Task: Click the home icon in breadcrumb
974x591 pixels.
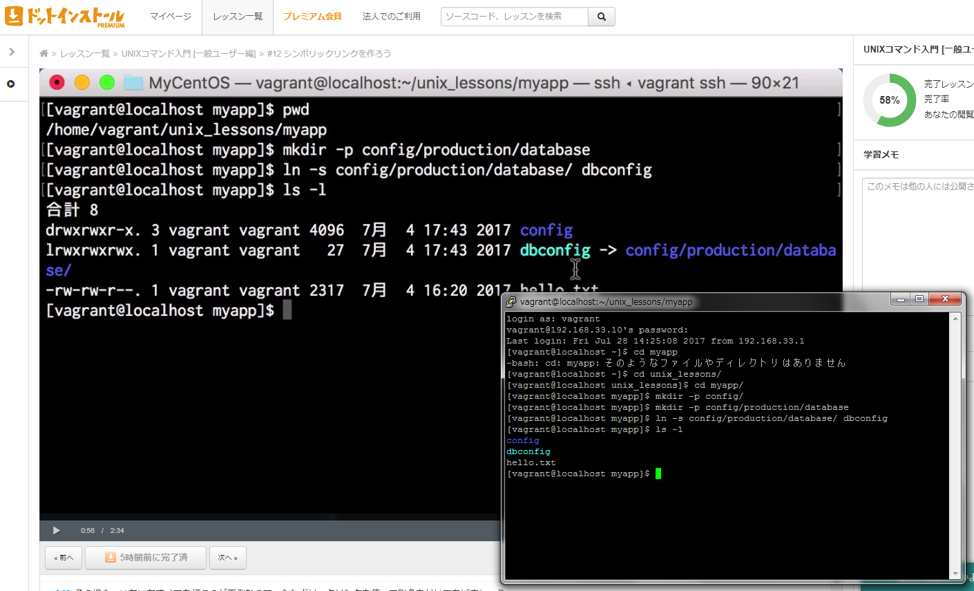Action: [44, 53]
